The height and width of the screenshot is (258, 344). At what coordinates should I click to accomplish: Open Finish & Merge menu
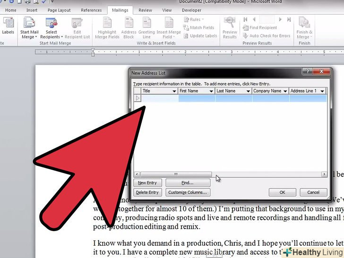pyautogui.click(x=304, y=28)
